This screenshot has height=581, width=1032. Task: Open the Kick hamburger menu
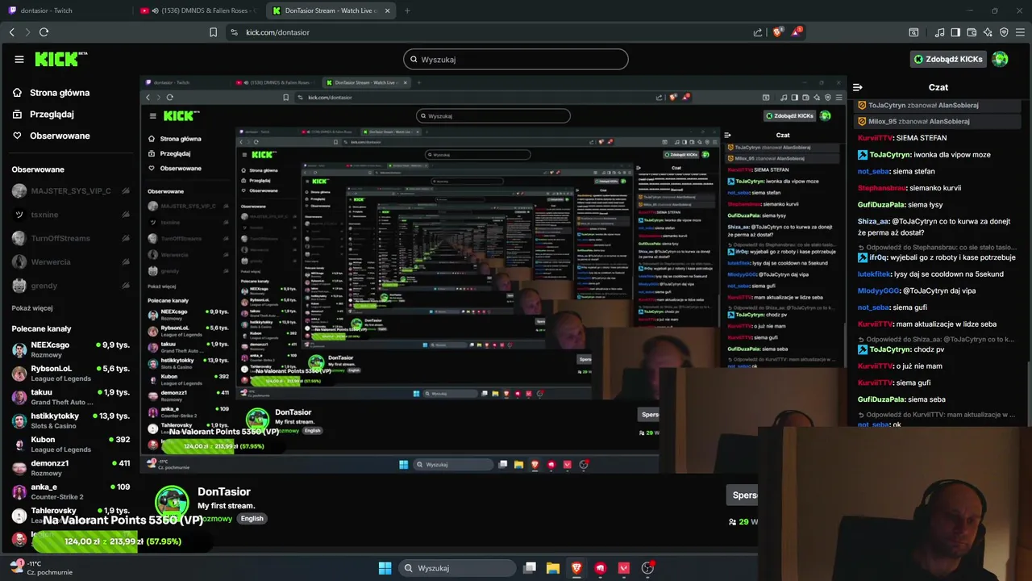pyautogui.click(x=19, y=59)
